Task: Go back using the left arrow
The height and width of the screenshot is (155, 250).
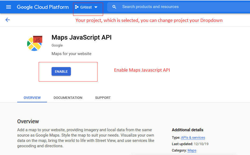Action: (x=8, y=20)
